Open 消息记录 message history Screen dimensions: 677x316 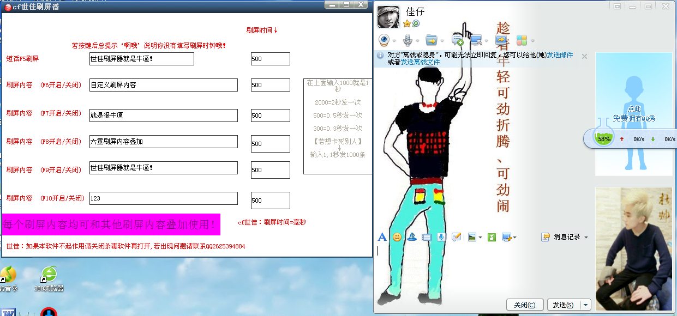pyautogui.click(x=561, y=237)
